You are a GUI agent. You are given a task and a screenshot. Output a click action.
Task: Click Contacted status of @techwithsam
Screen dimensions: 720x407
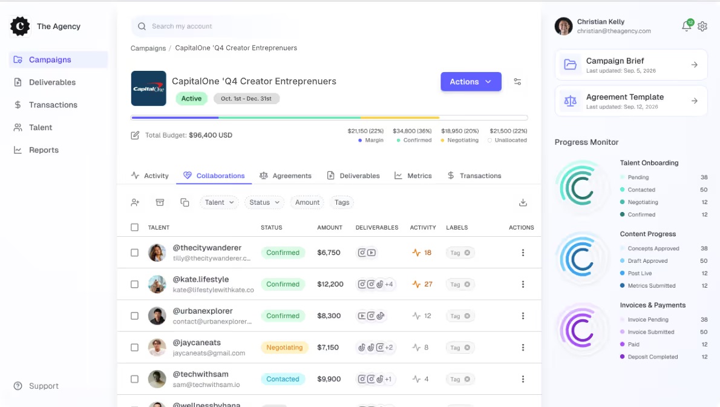click(x=283, y=379)
